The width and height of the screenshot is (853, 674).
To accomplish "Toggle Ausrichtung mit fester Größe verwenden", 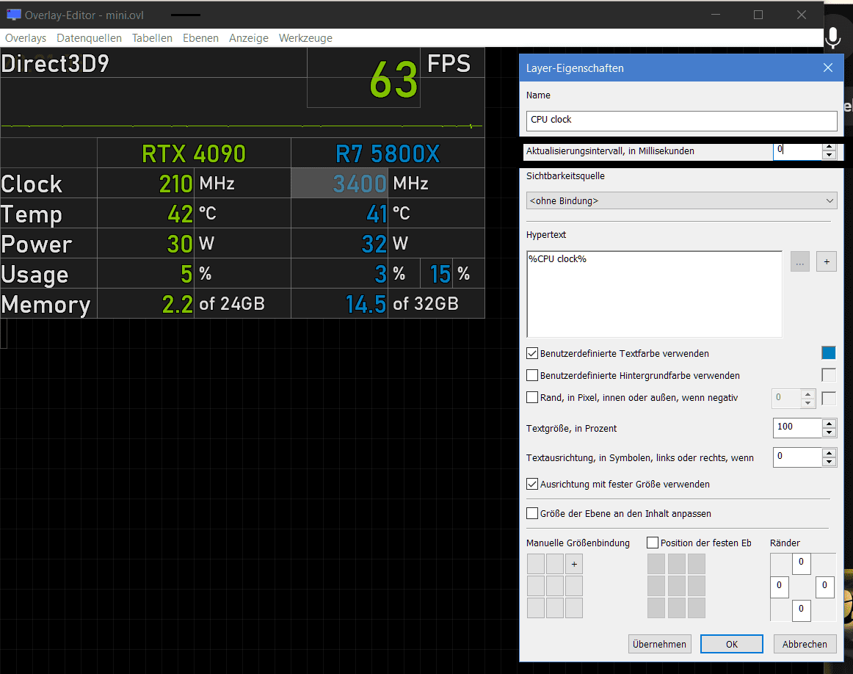I will coord(532,484).
